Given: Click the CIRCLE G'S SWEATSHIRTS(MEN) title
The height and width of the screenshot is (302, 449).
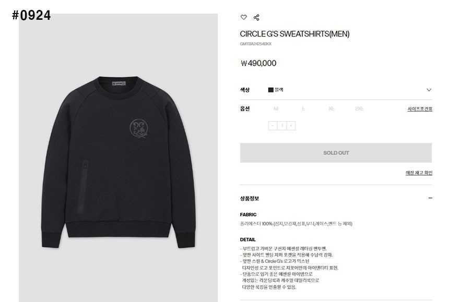Looking at the screenshot, I should click(x=294, y=34).
